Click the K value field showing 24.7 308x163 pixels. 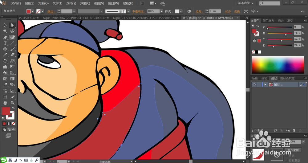[x=298, y=45]
